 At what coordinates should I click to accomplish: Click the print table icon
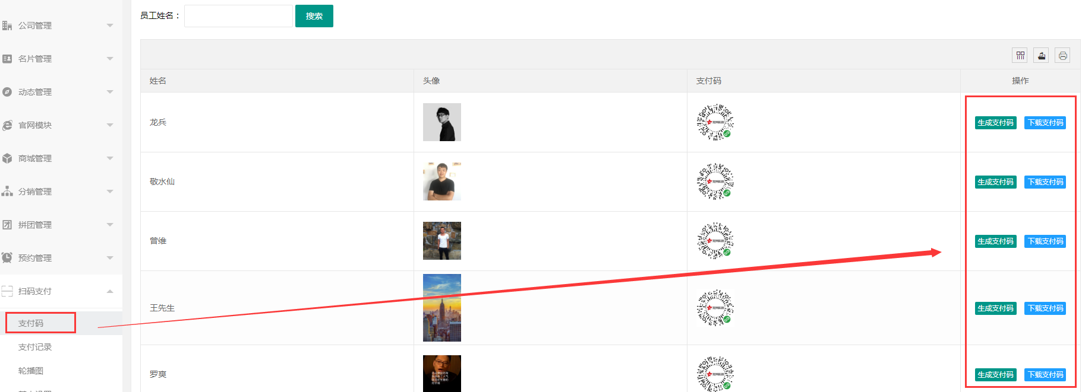coord(1062,55)
